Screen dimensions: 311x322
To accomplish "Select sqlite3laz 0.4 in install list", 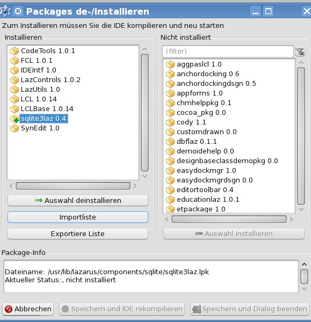I will [x=44, y=119].
